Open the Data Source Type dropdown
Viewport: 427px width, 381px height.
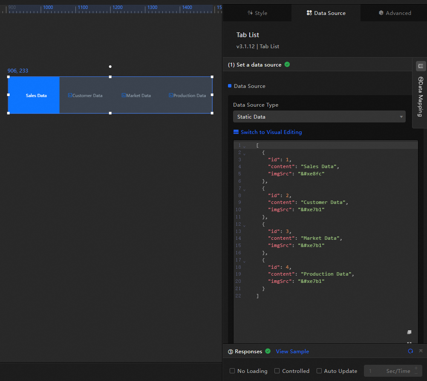[x=319, y=116]
